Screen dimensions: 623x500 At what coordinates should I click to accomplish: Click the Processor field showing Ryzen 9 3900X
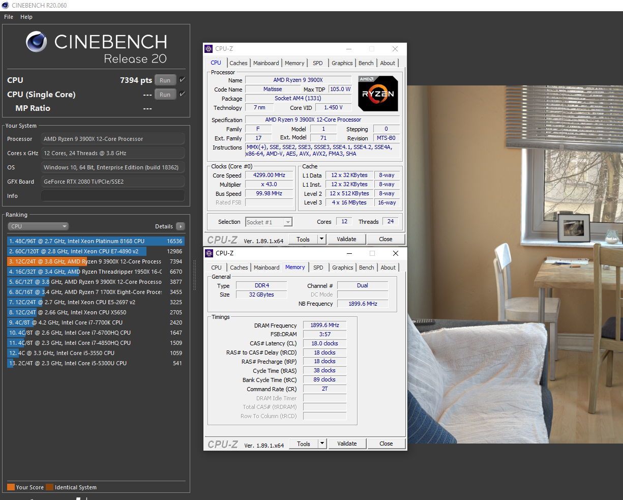click(x=113, y=139)
